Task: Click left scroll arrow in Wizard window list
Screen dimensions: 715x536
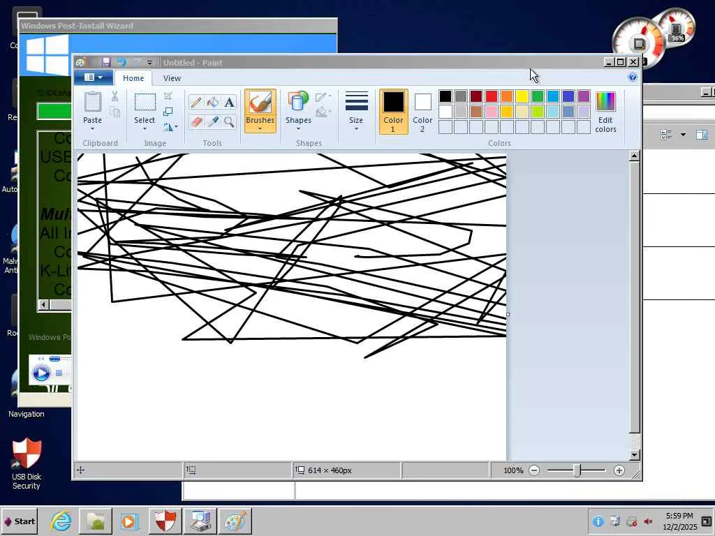Action: click(x=44, y=304)
